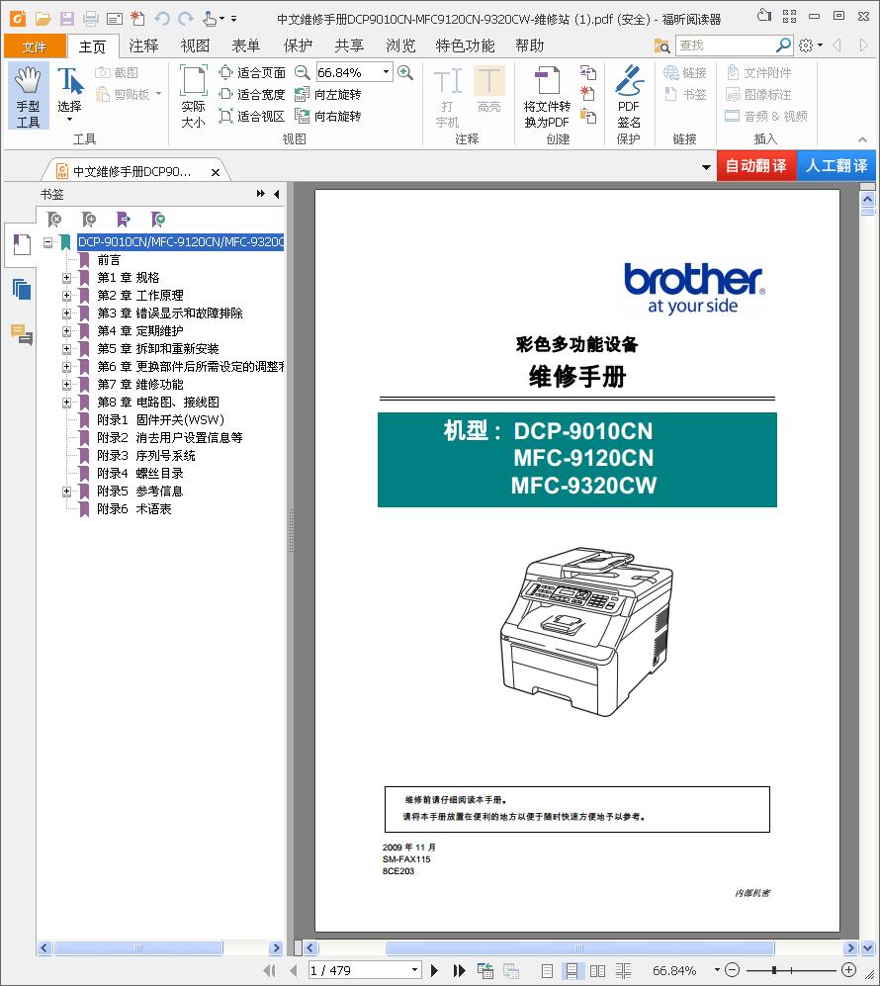The width and height of the screenshot is (880, 986).
Task: Expand the 第2 章 工作原理 bookmark
Action: pyautogui.click(x=66, y=295)
